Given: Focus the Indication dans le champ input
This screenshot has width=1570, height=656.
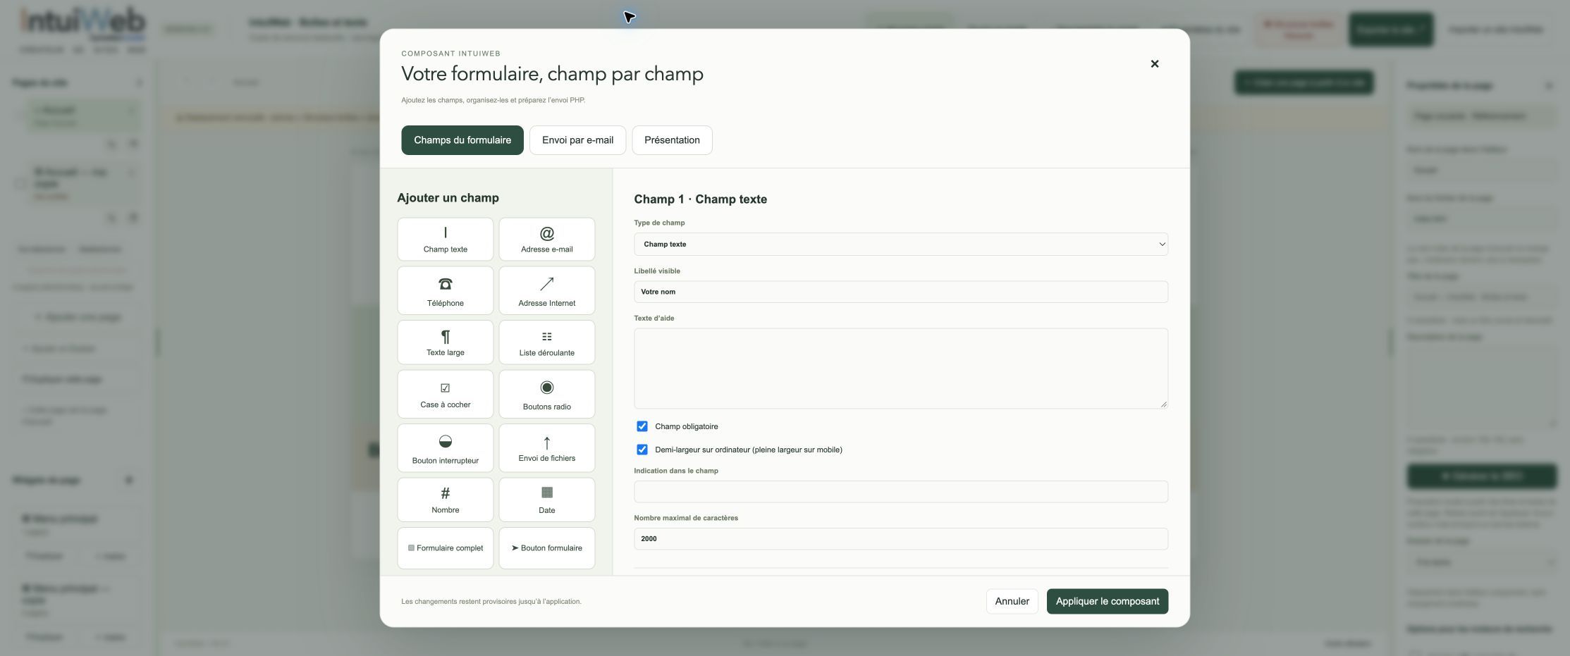Looking at the screenshot, I should [900, 492].
